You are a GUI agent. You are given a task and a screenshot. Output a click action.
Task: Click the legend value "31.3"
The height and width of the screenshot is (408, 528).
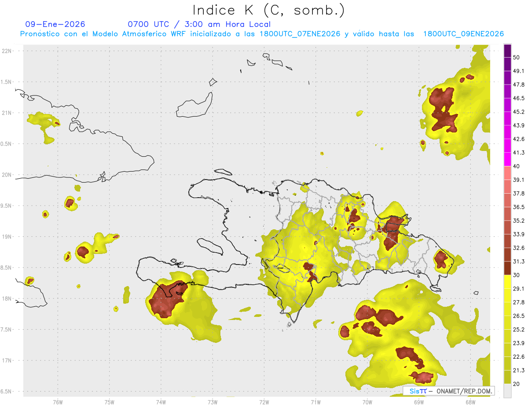[519, 261]
